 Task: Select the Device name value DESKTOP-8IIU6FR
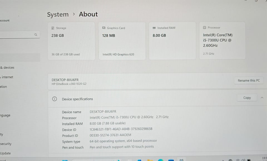(103, 111)
